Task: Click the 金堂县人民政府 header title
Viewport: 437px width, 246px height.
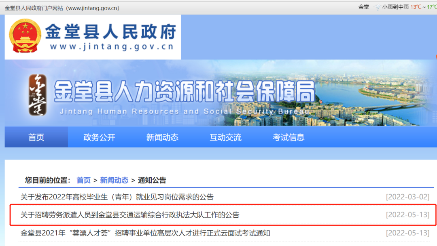Action: (110, 32)
